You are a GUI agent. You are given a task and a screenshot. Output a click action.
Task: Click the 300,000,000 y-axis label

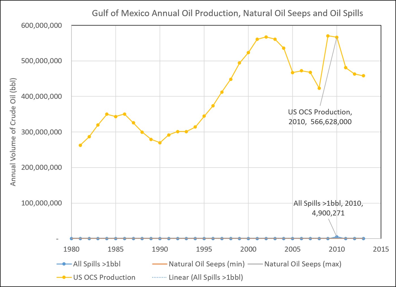pos(41,132)
